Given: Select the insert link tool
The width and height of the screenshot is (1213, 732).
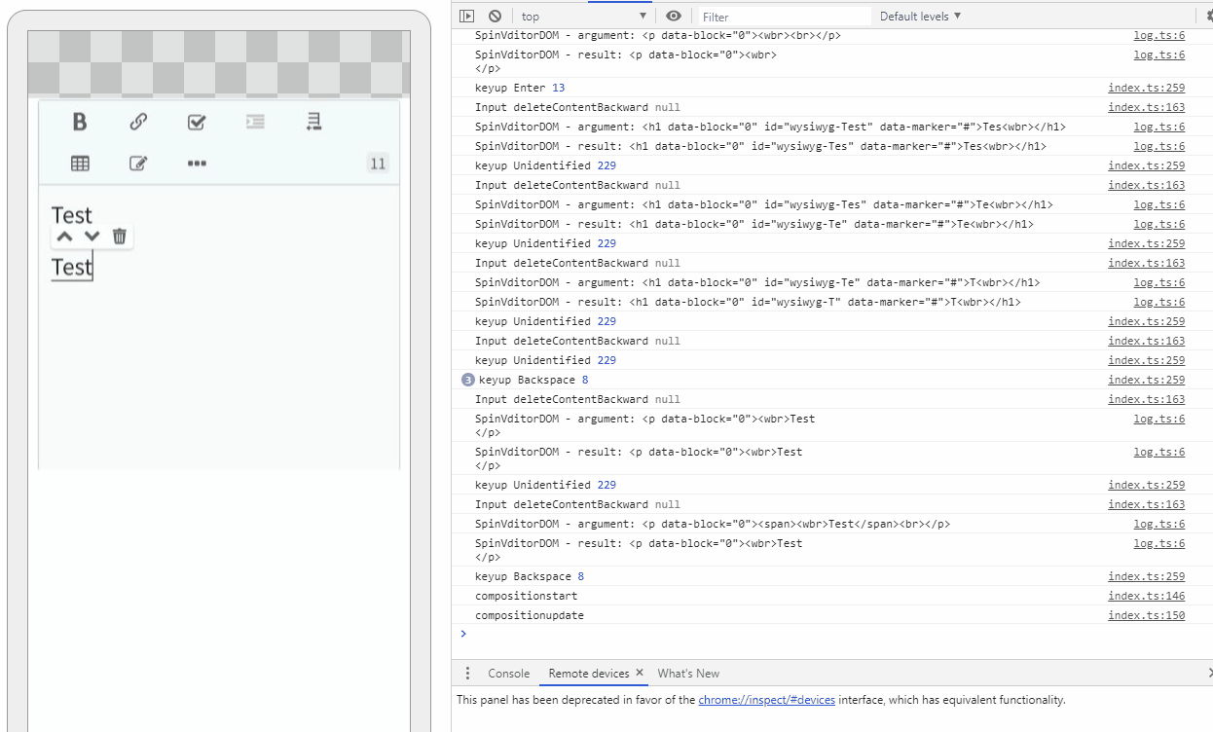Looking at the screenshot, I should [x=137, y=121].
